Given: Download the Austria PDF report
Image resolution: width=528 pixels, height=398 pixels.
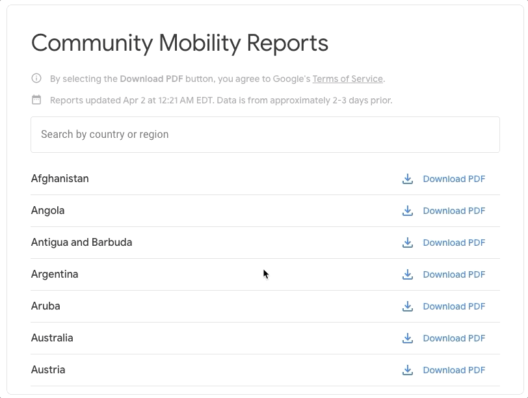Looking at the screenshot, I should [x=454, y=370].
